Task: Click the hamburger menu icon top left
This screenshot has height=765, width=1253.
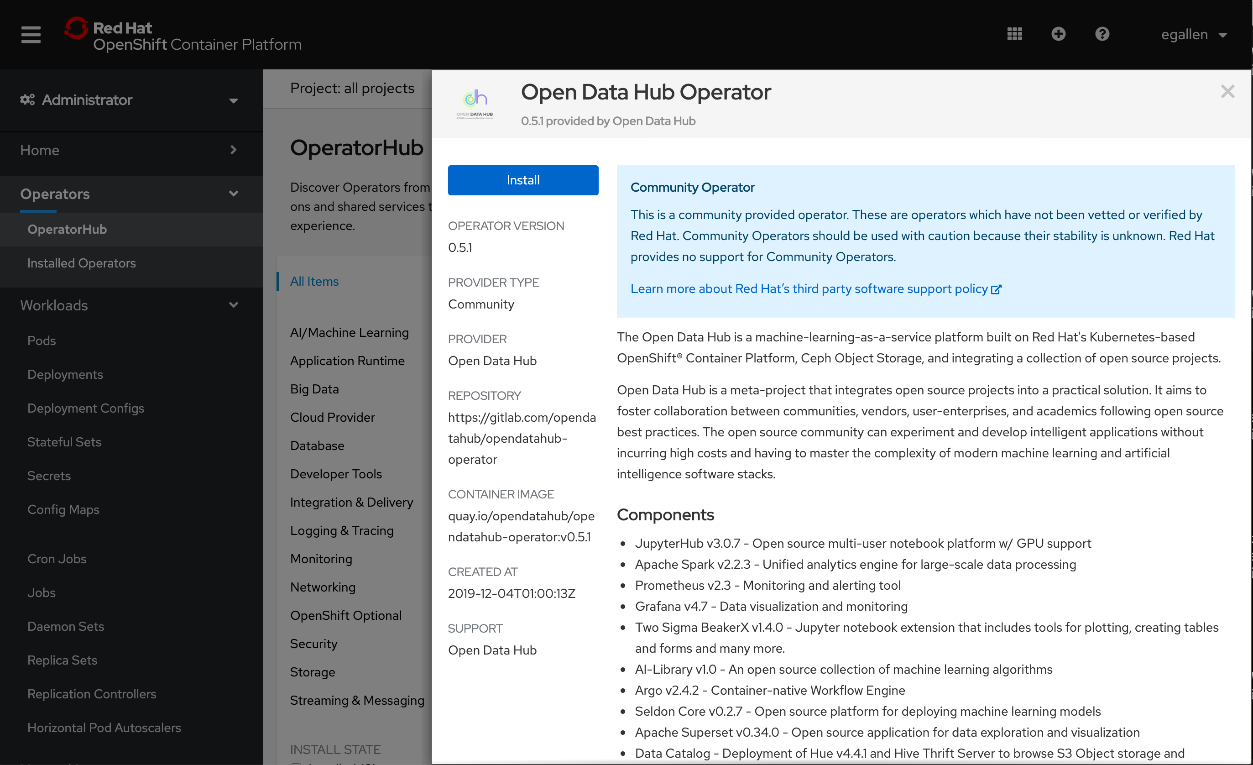Action: pos(31,34)
